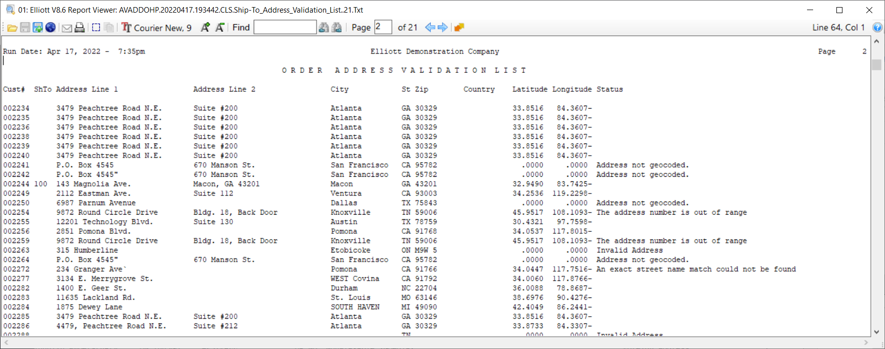Image resolution: width=885 pixels, height=349 pixels.
Task: Click 'Address not geocoded.' for customer 002250
Action: point(642,203)
